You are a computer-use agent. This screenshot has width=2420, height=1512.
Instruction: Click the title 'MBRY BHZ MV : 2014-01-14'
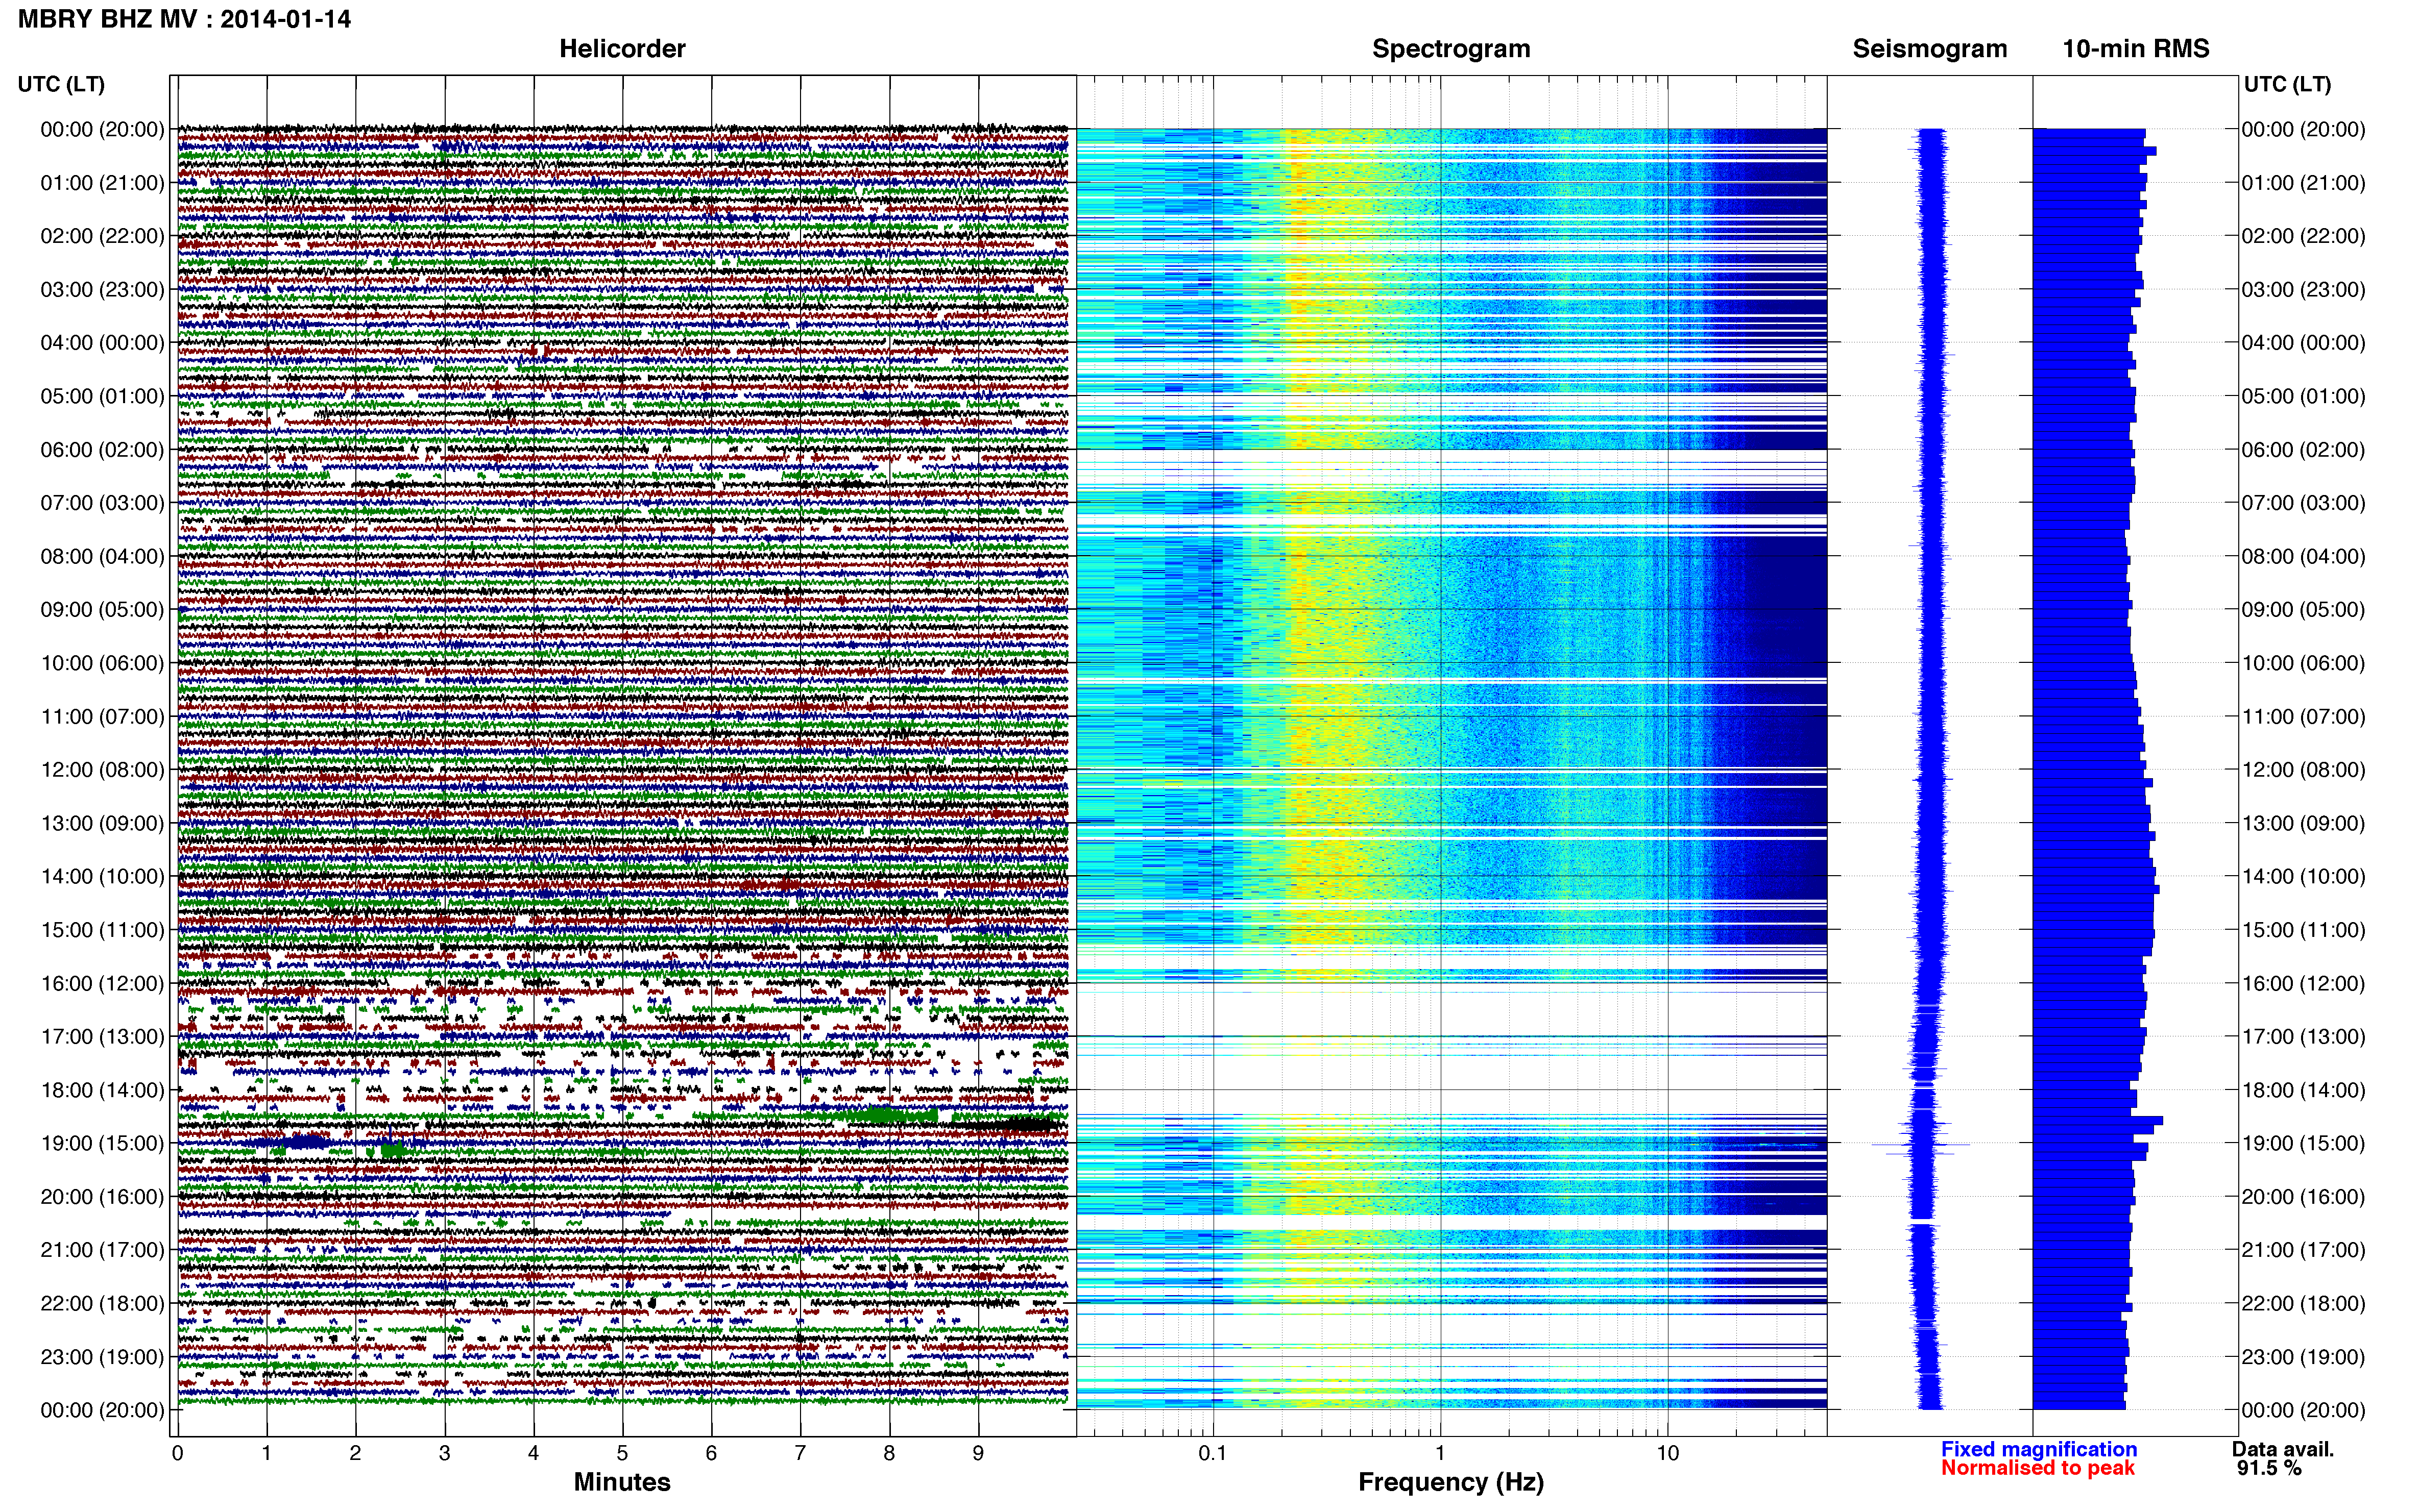[184, 19]
